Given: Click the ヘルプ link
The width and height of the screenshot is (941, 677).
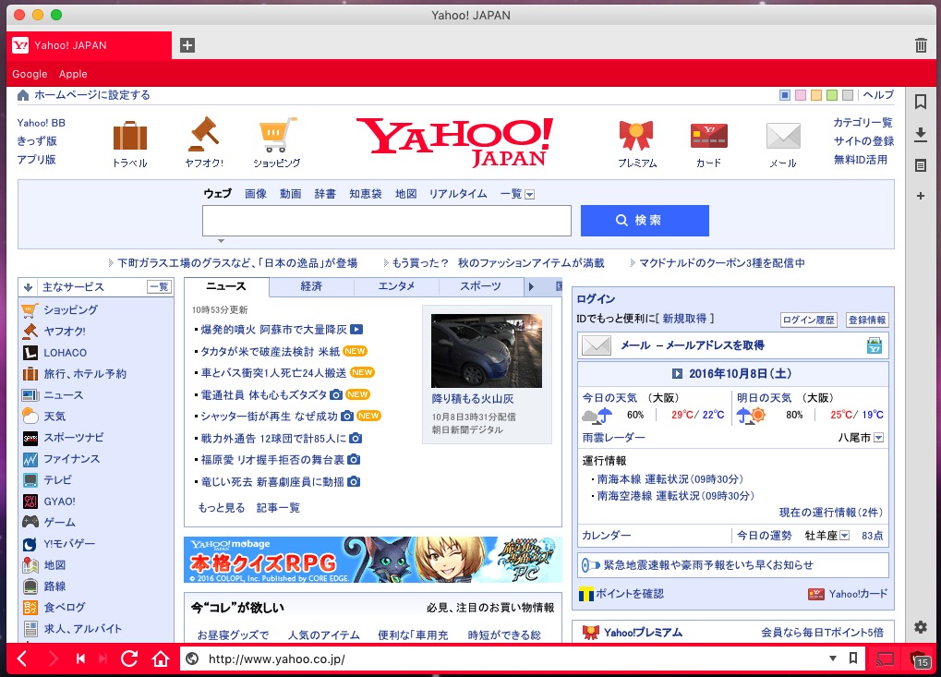Looking at the screenshot, I should (878, 95).
